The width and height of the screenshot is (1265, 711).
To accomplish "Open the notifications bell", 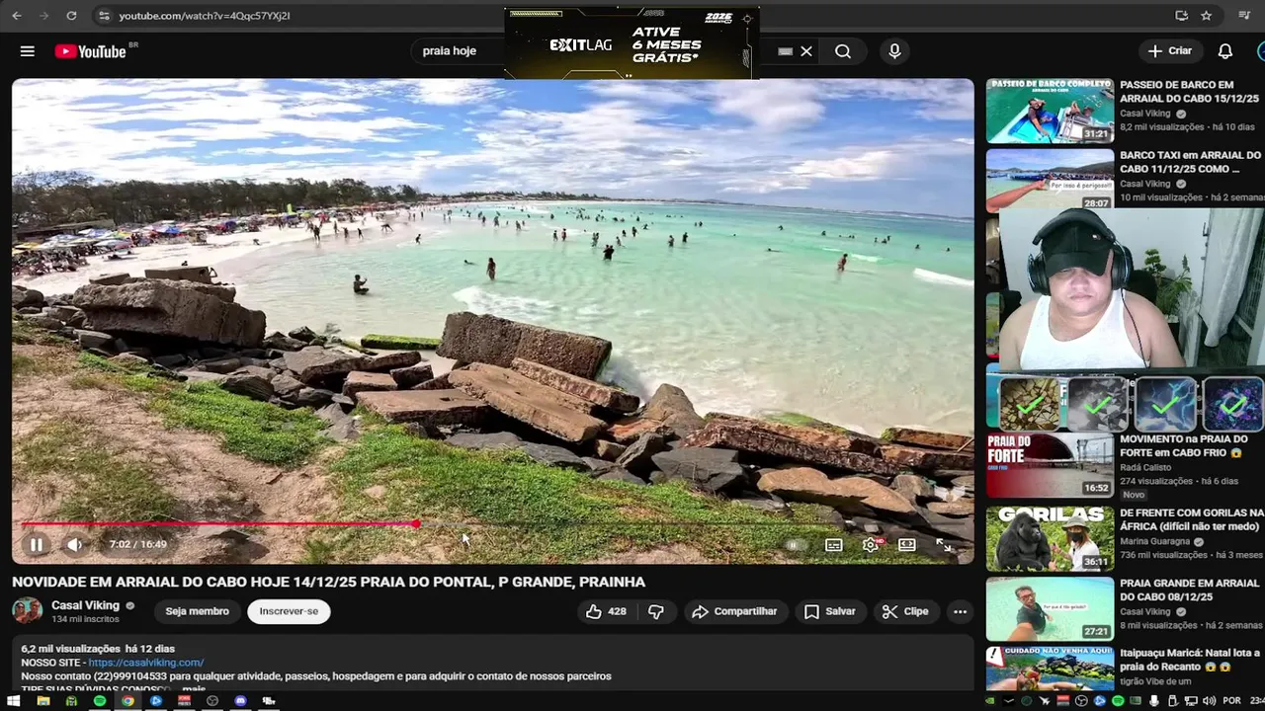I will point(1225,51).
